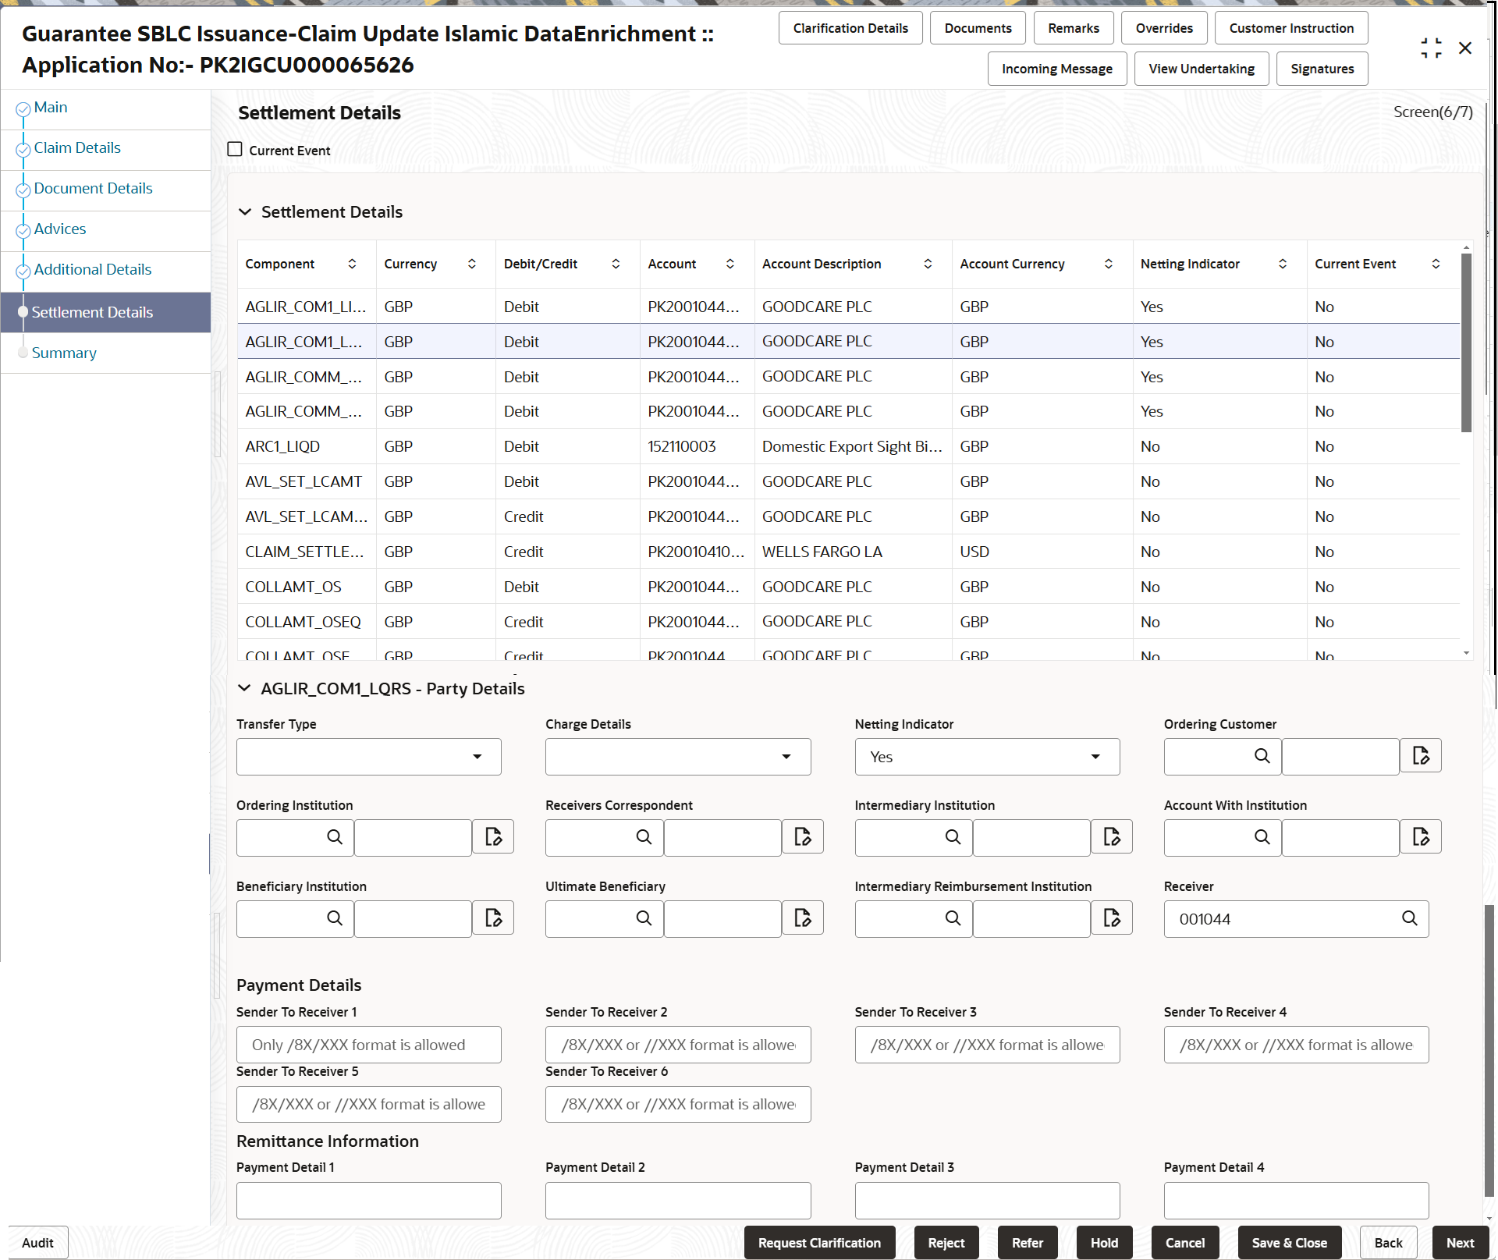Sort the Account Currency column

pyautogui.click(x=1109, y=264)
